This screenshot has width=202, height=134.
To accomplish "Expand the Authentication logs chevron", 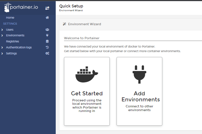I will pos(2,48).
